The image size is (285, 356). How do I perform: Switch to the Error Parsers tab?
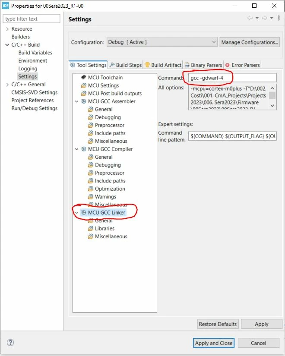[243, 65]
